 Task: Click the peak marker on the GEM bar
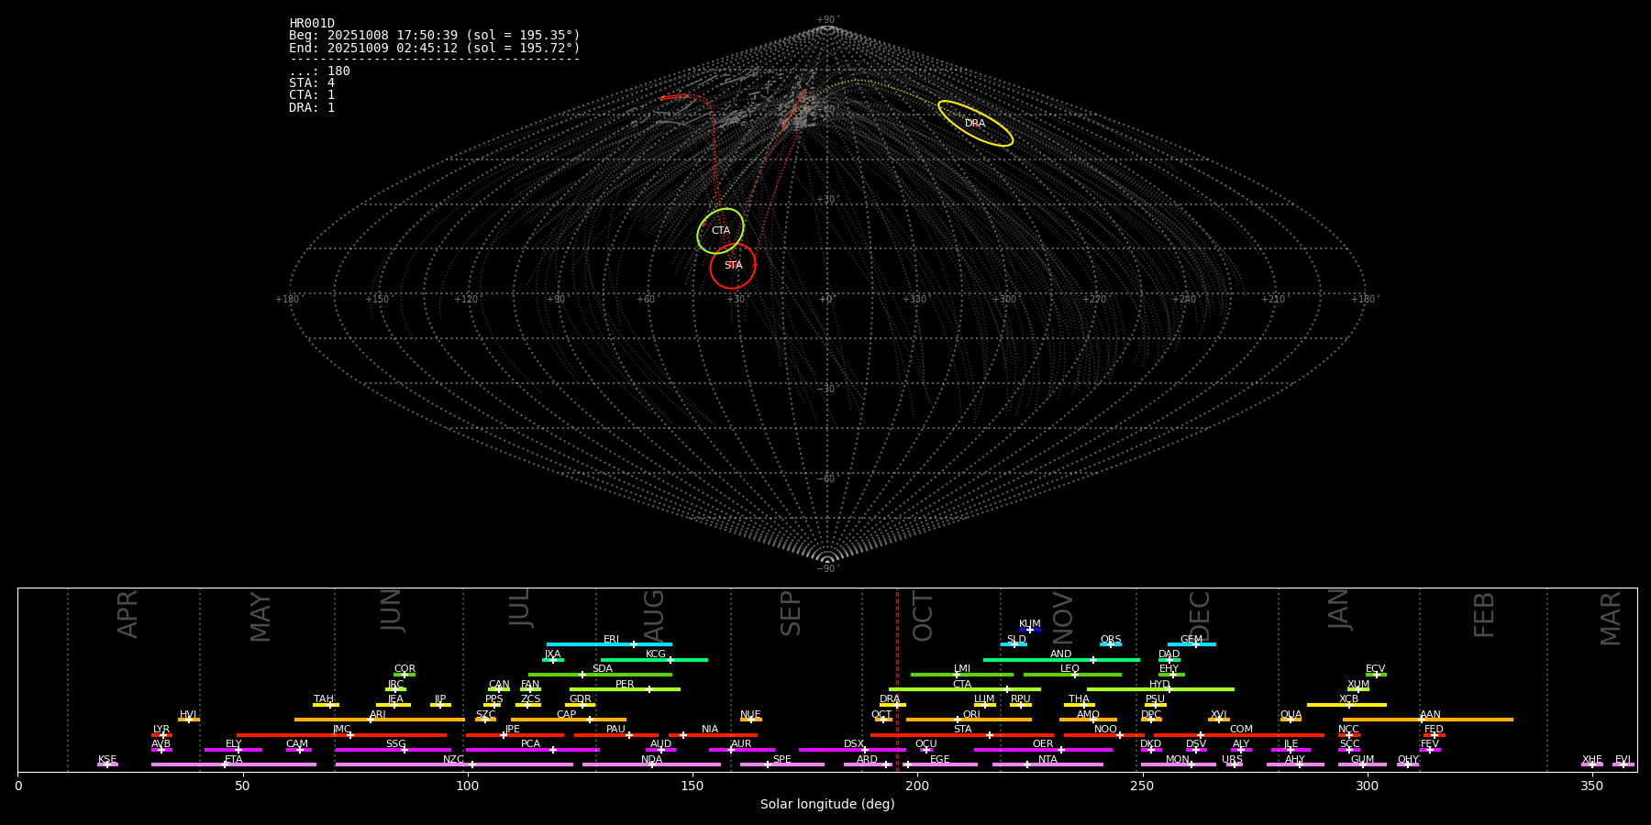1195,644
